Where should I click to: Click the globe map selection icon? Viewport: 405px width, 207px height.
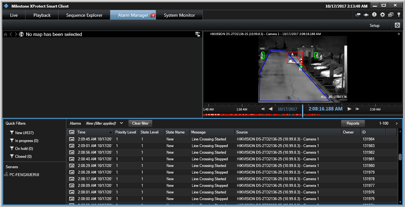tap(21, 34)
